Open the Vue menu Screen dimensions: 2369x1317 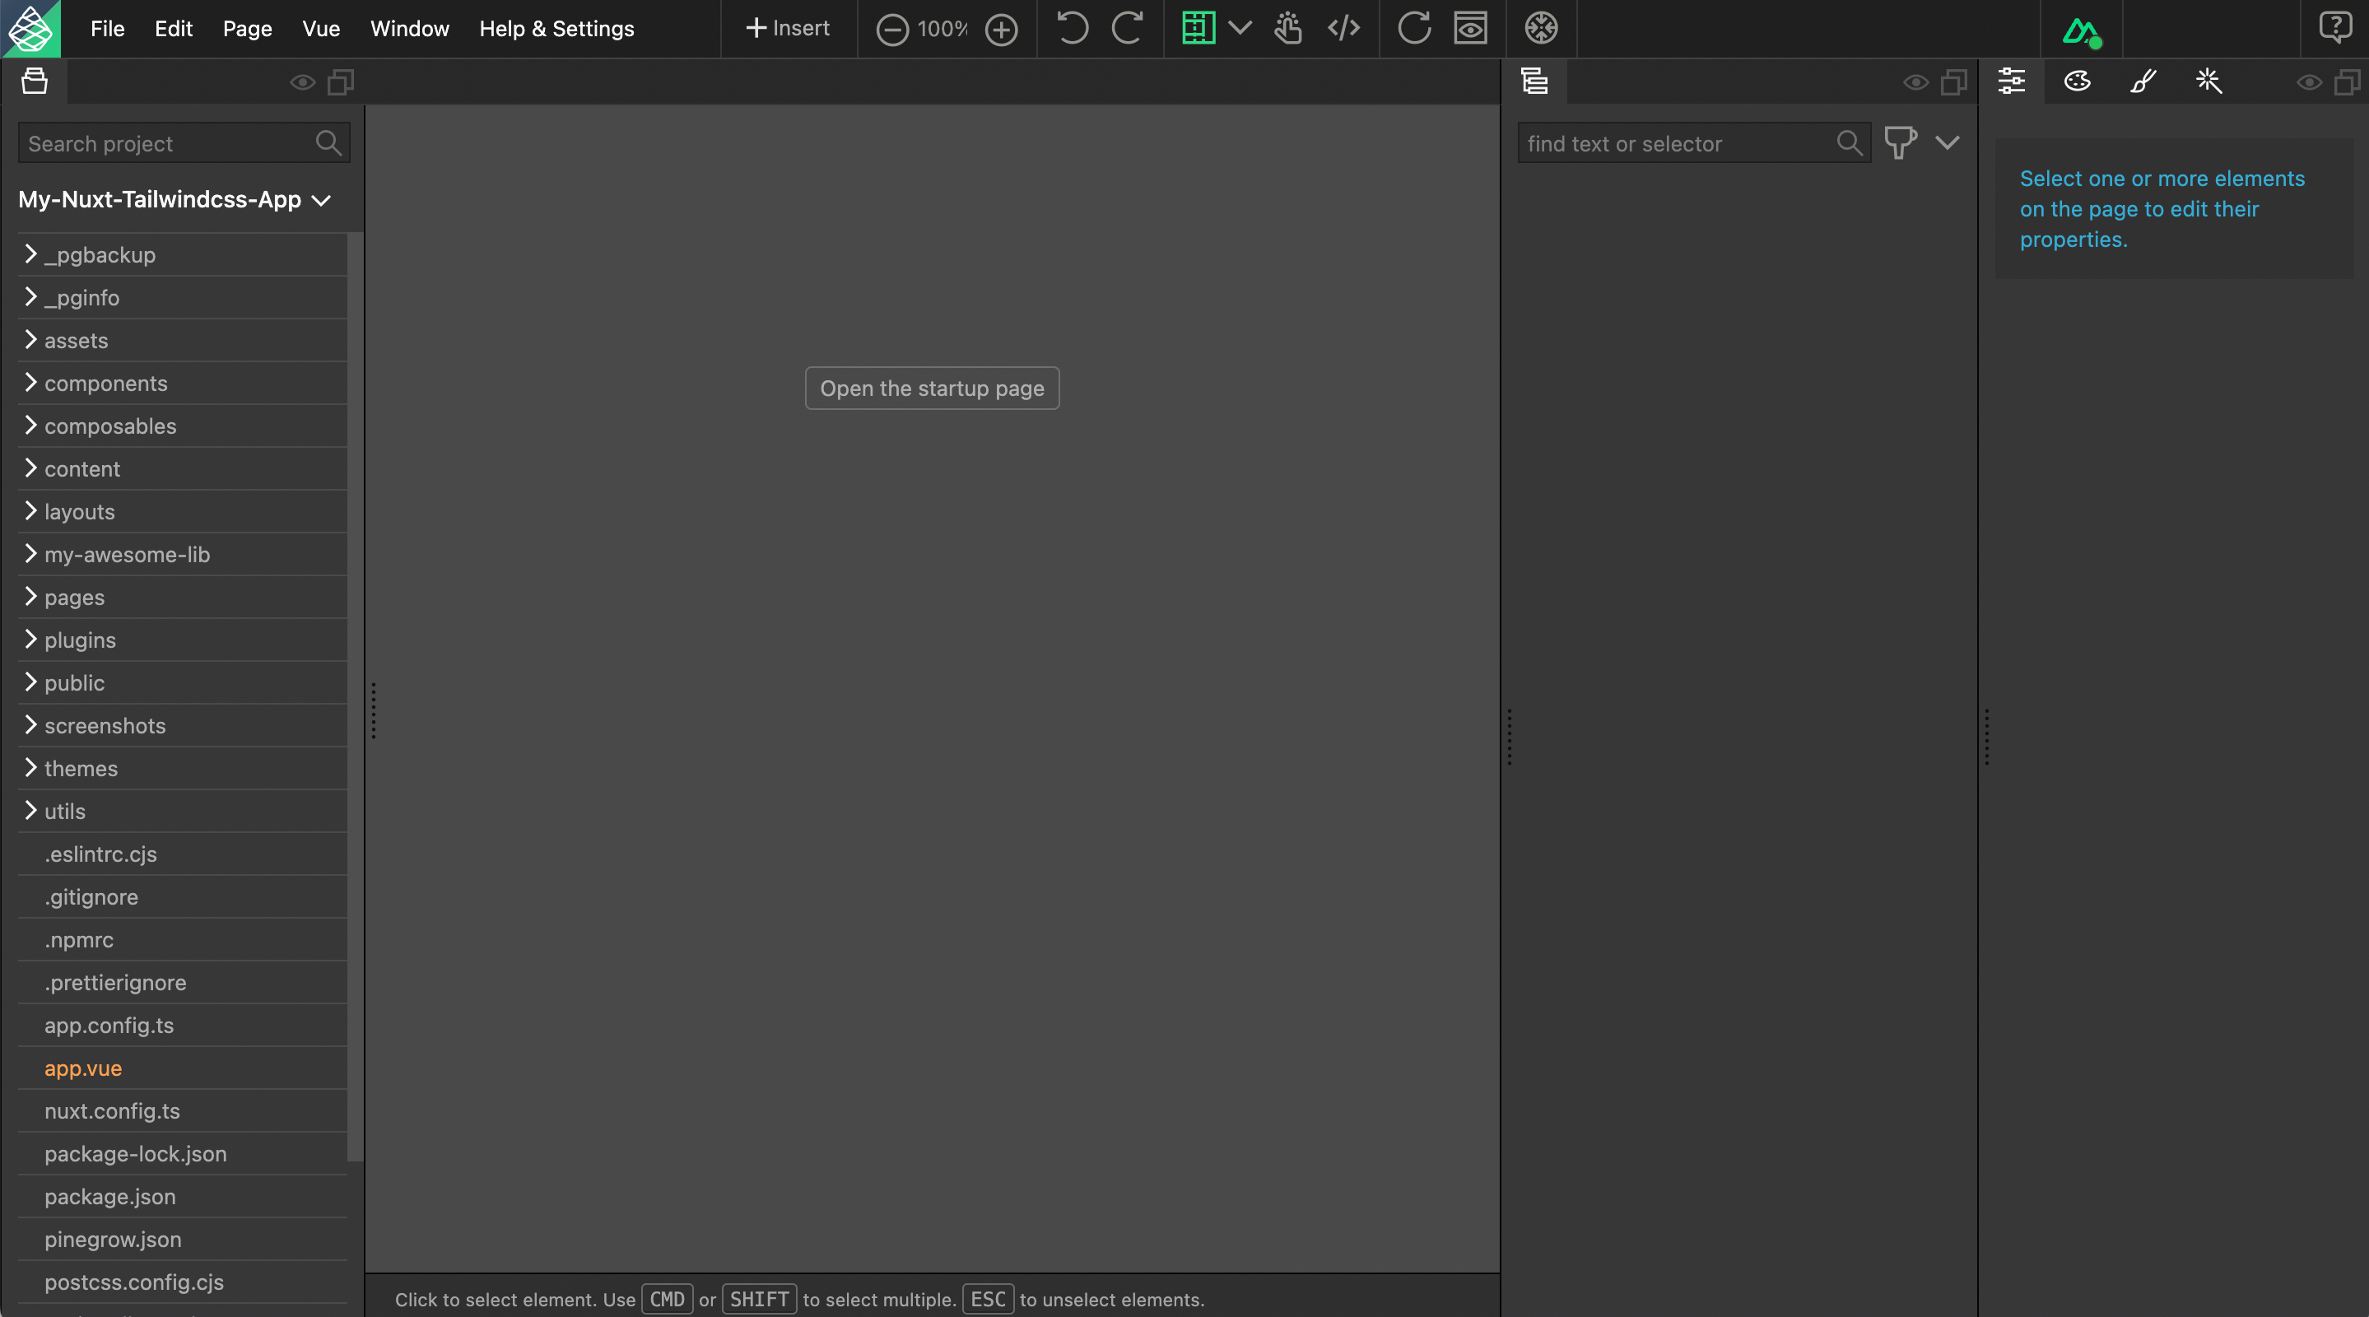[x=321, y=29]
